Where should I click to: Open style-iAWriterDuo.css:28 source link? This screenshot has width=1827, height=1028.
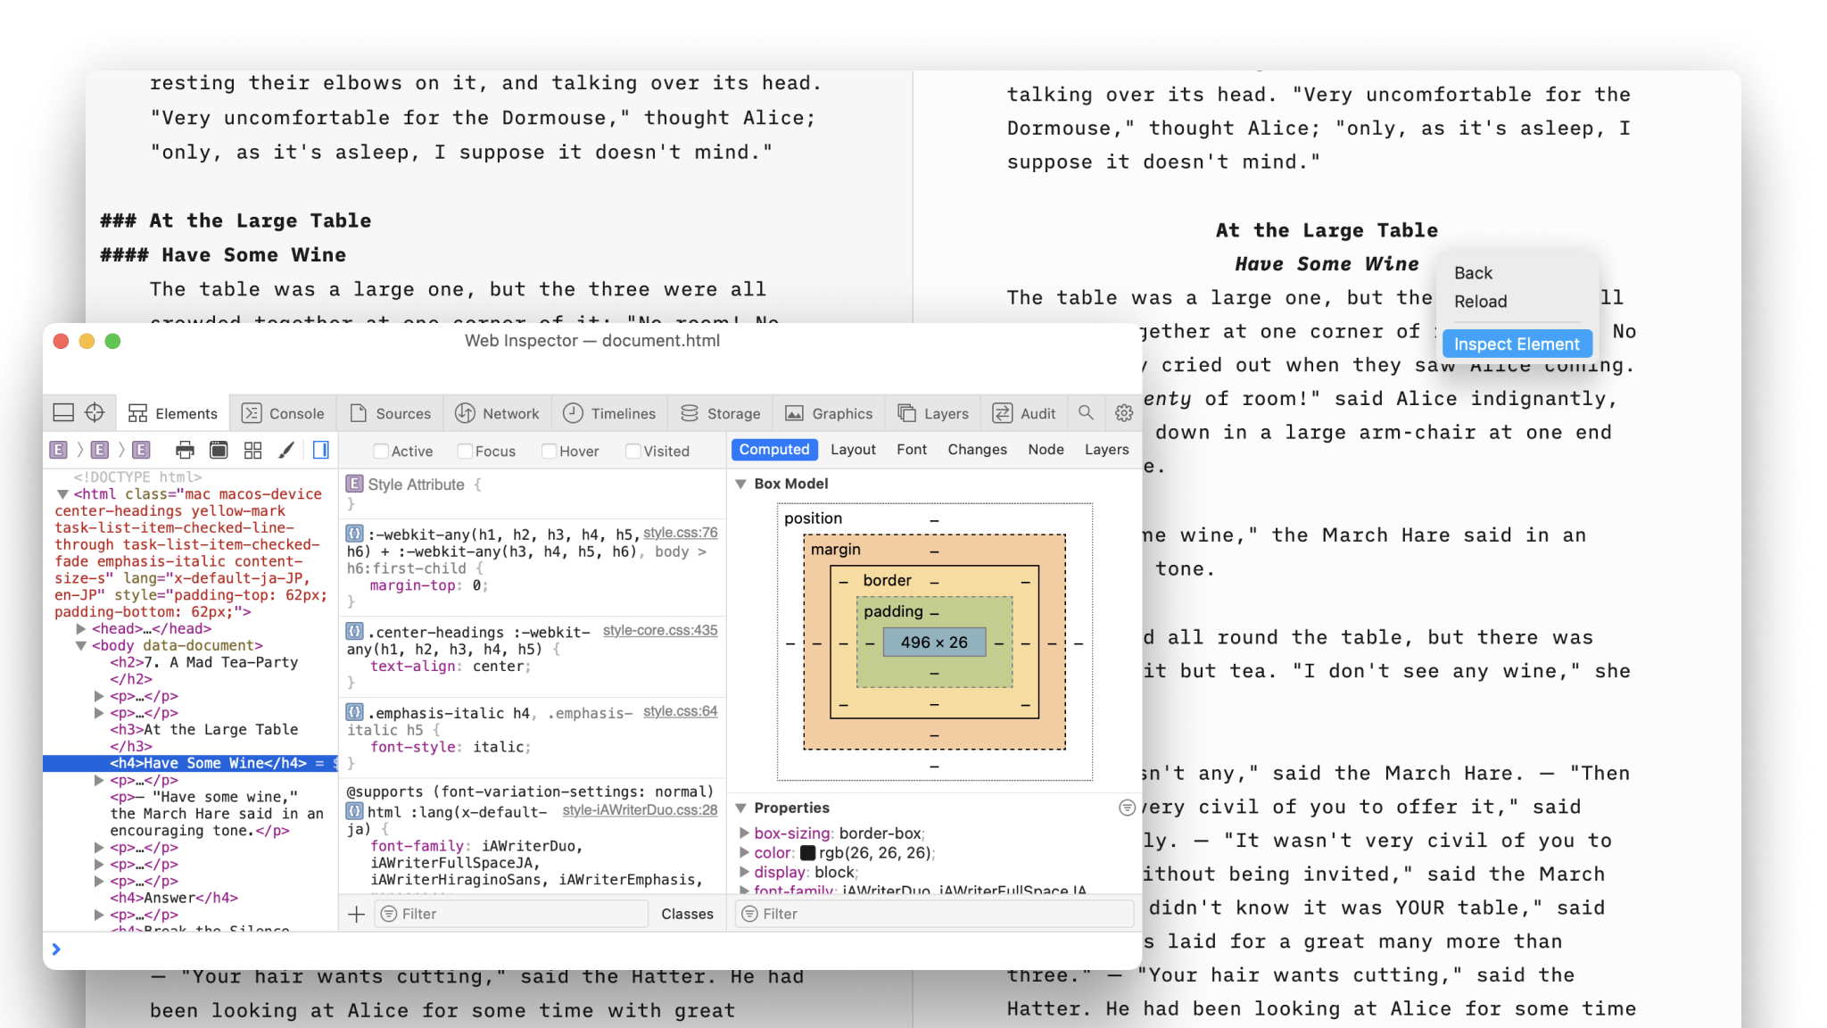(x=640, y=810)
